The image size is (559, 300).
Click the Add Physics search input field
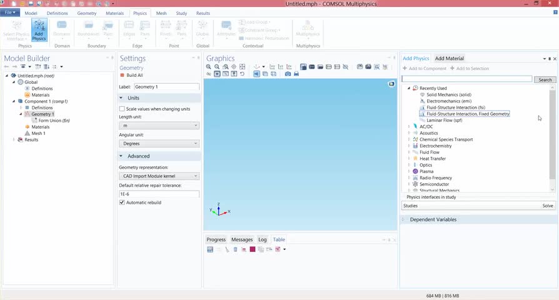click(466, 79)
